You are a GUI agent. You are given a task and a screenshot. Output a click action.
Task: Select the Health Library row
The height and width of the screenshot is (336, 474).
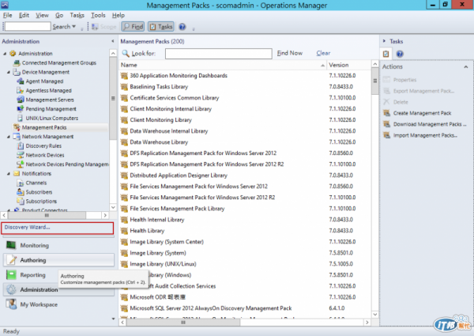point(245,231)
